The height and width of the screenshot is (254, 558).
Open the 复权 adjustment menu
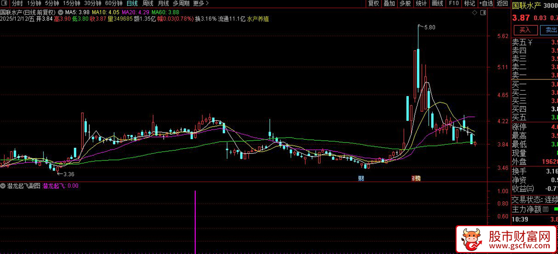[x=374, y=4]
